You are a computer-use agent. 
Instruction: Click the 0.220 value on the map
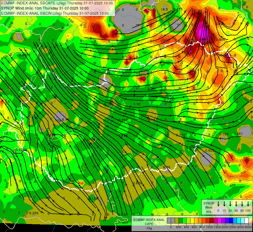click(x=123, y=215)
